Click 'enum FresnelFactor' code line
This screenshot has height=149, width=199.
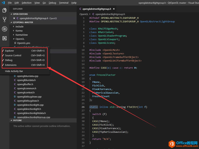pos(102,75)
